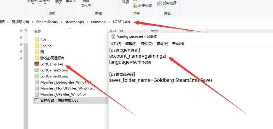The width and height of the screenshot is (273, 129).
Task: Select the 游戏必需运行库 folder icon
Action: click(x=37, y=58)
